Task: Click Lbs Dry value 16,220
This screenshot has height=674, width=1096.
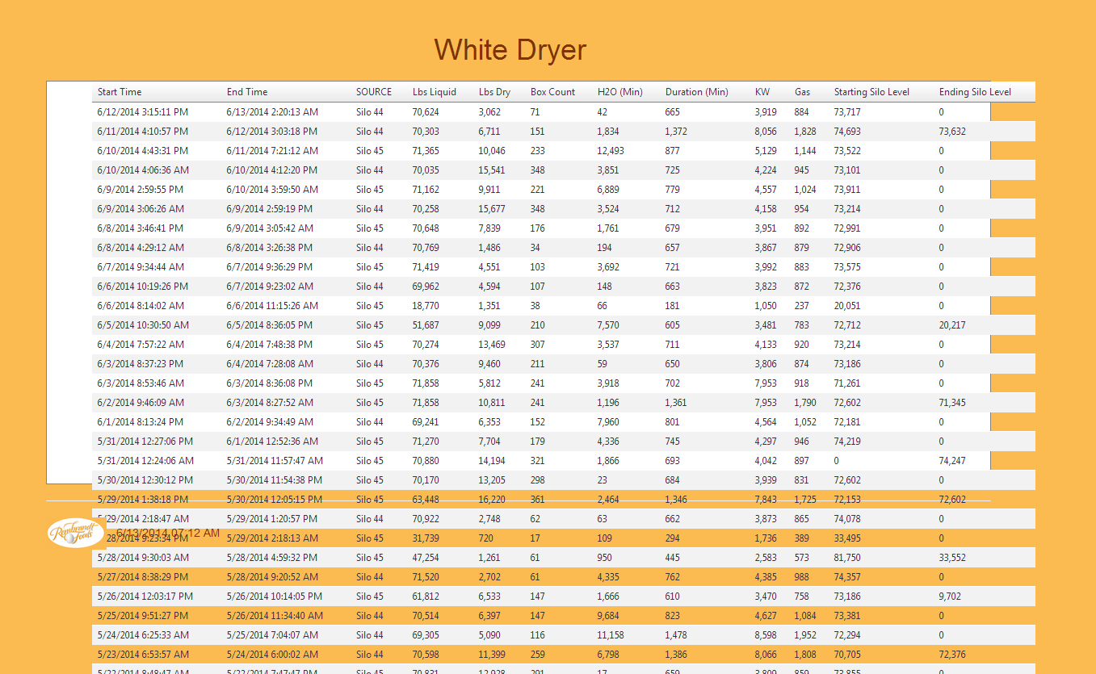Action: [x=492, y=500]
